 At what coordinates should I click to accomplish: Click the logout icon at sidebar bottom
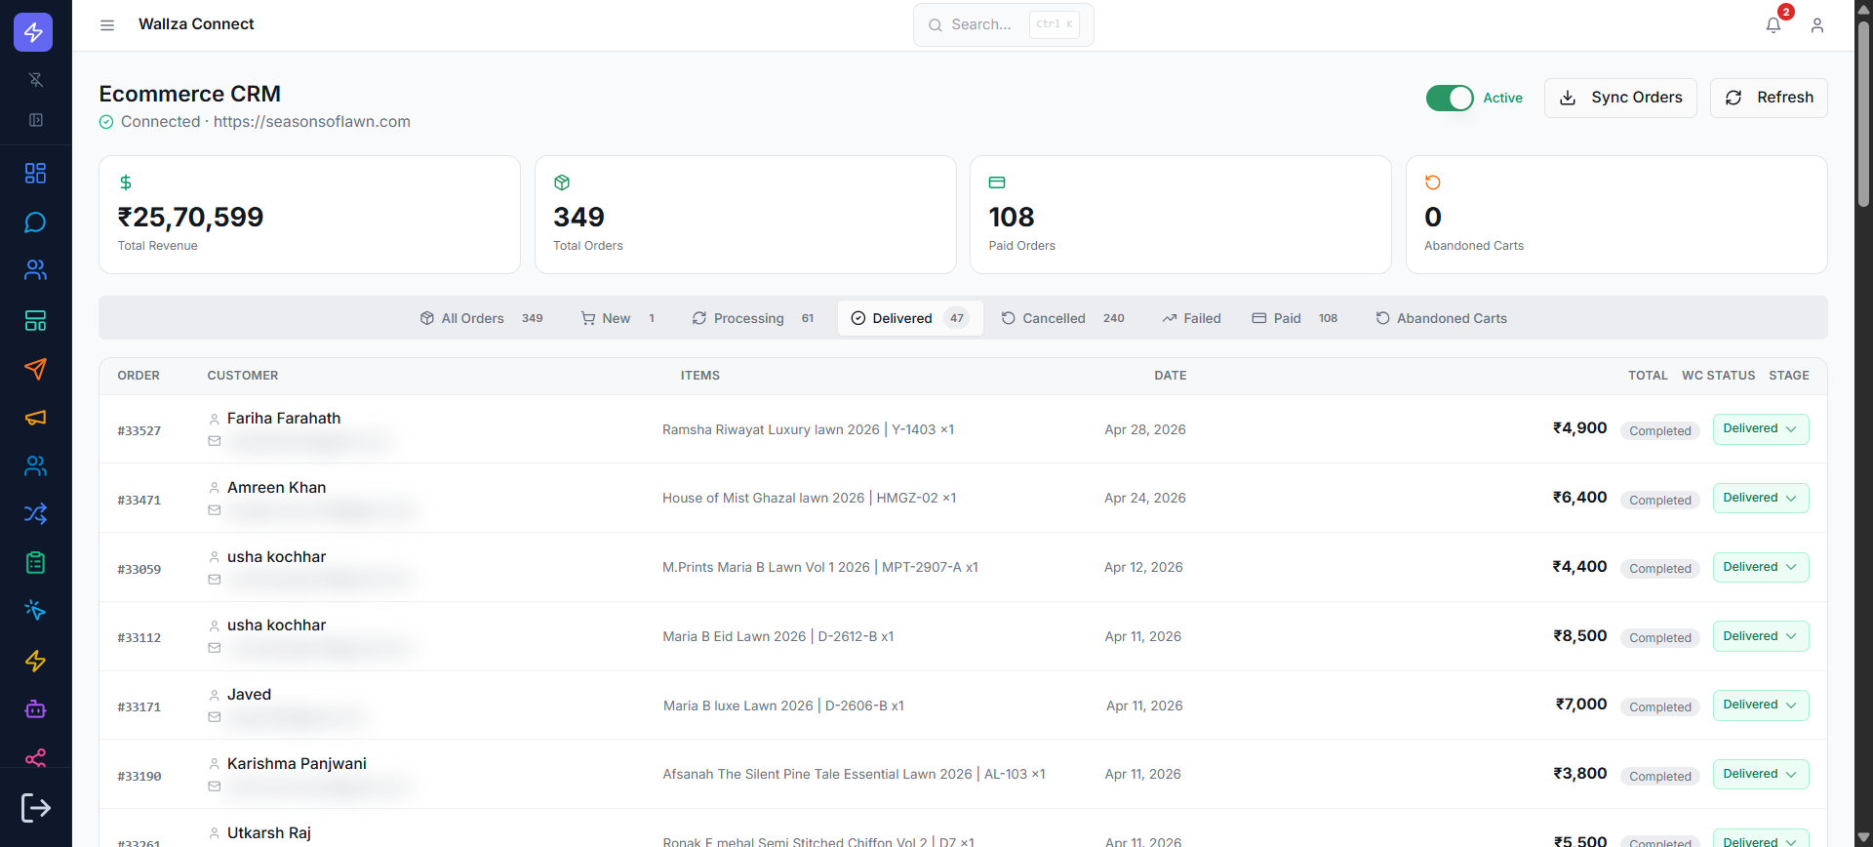pos(35,808)
